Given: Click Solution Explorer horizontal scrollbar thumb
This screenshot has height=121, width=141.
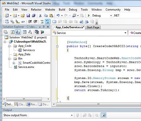Looking at the screenshot, I should (24, 99).
